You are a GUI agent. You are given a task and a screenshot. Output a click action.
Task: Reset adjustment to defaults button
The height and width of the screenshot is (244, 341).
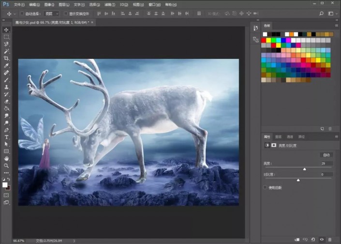pyautogui.click(x=313, y=240)
